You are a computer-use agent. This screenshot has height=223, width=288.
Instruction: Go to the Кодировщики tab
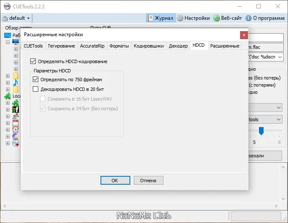(148, 46)
